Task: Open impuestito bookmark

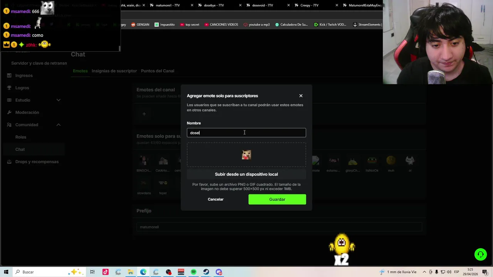Action: coord(164,25)
